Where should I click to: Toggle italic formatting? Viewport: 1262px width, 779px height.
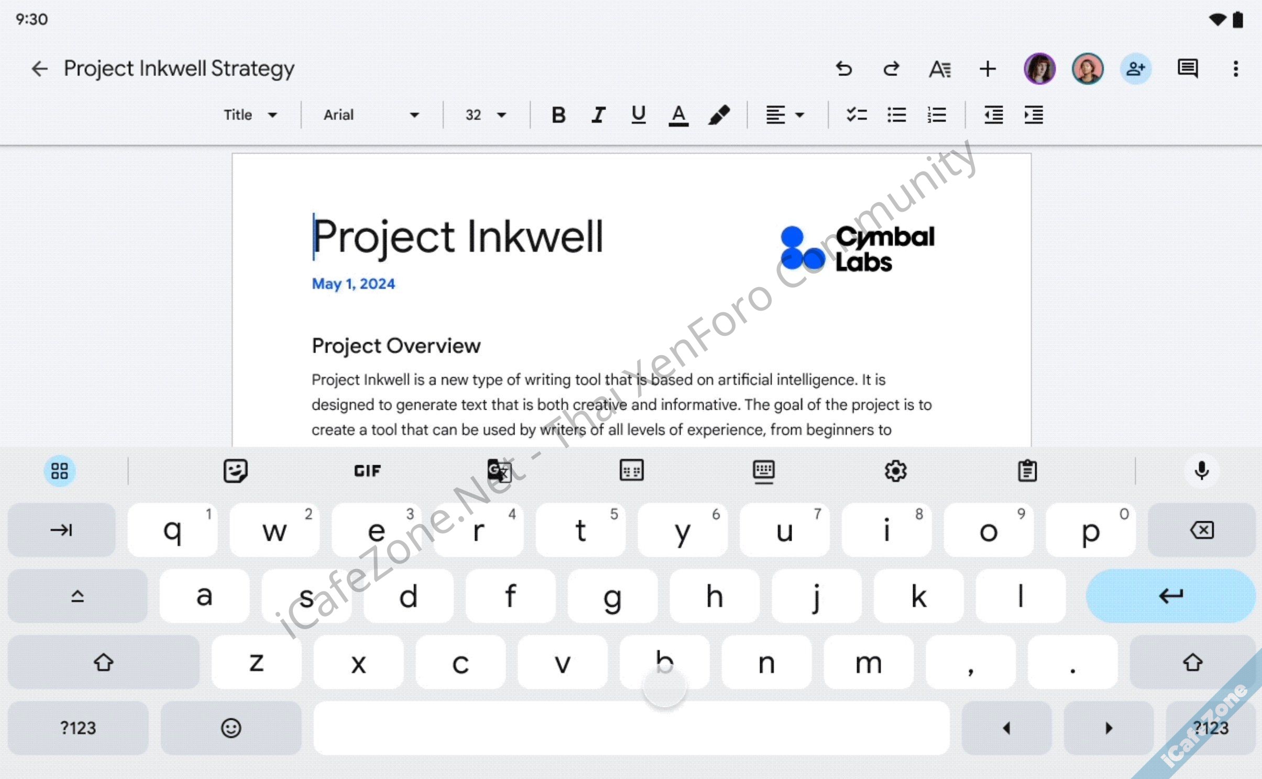(598, 115)
